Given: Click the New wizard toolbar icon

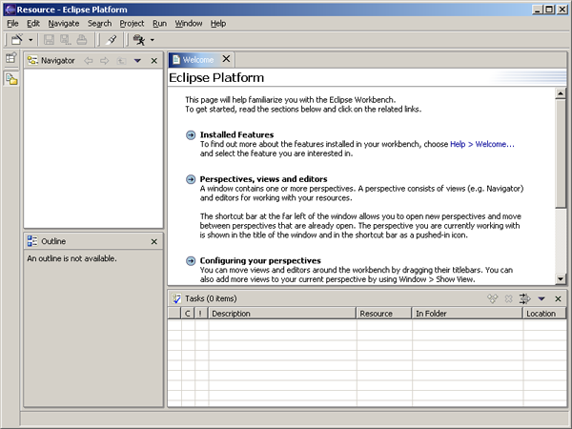Looking at the screenshot, I should (16, 40).
